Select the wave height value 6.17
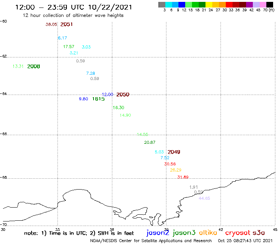This screenshot has height=244, width=278. [62, 38]
